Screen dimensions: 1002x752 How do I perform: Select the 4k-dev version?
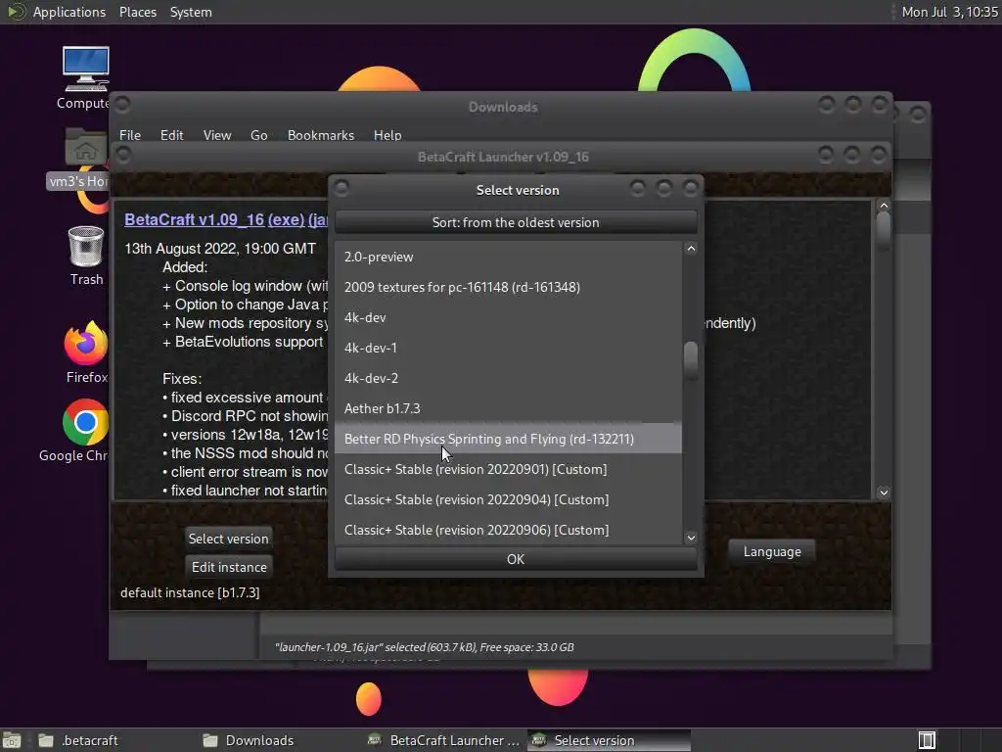(508, 317)
